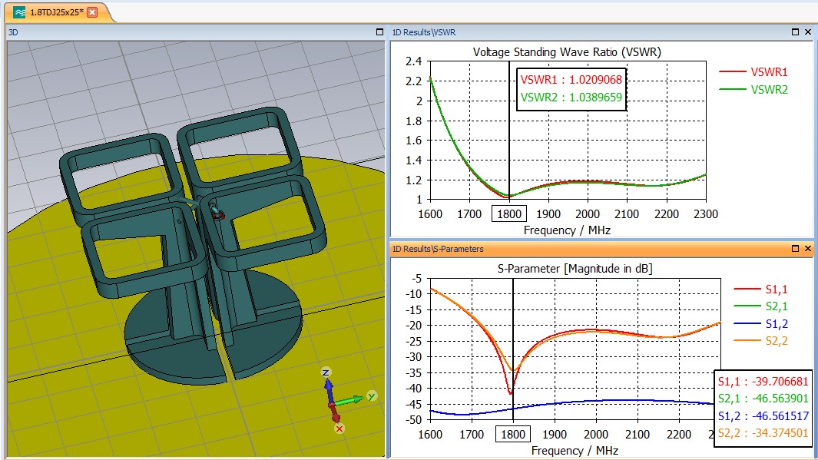The image size is (818, 460).
Task: Select the S1,1 legend entry
Action: [x=777, y=290]
